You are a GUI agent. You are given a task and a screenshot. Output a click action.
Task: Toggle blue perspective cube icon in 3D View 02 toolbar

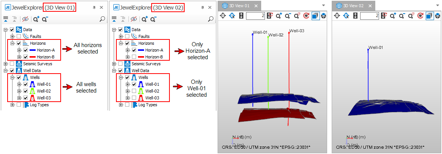[429, 16]
